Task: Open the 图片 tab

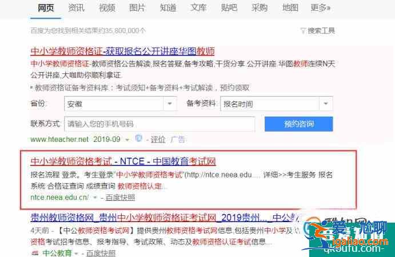Action: pyautogui.click(x=137, y=8)
